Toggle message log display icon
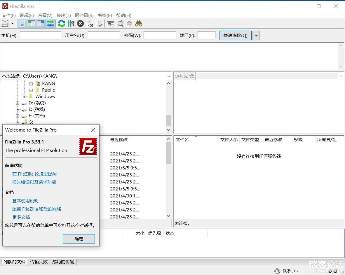 [22, 23]
